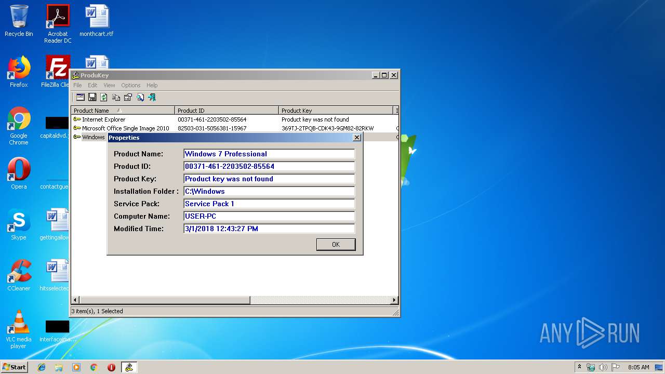The height and width of the screenshot is (374, 665).
Task: Select the Opera desktop shortcut
Action: tap(19, 173)
